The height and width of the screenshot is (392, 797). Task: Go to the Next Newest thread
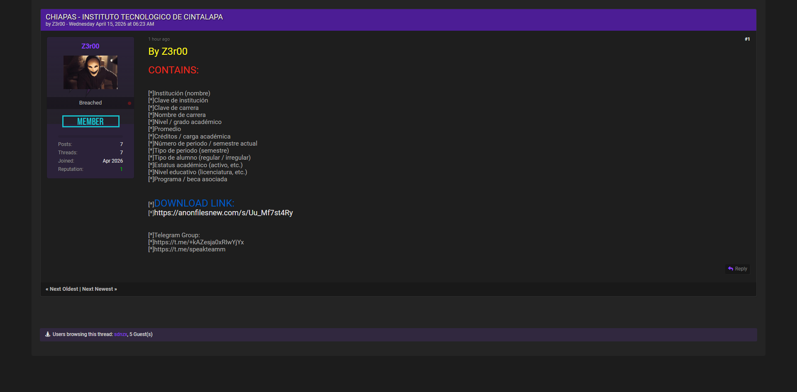point(98,289)
